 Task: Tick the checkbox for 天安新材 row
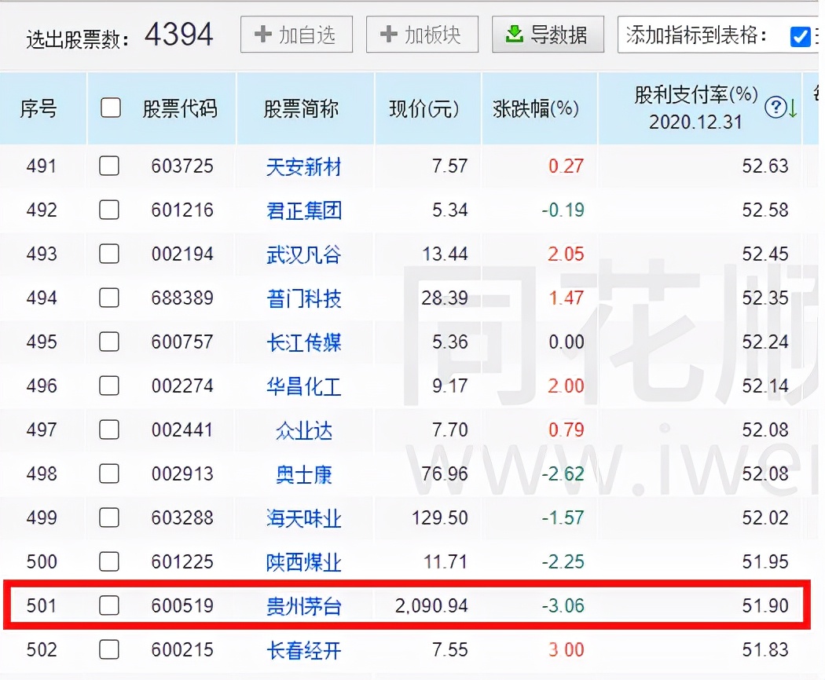point(108,166)
